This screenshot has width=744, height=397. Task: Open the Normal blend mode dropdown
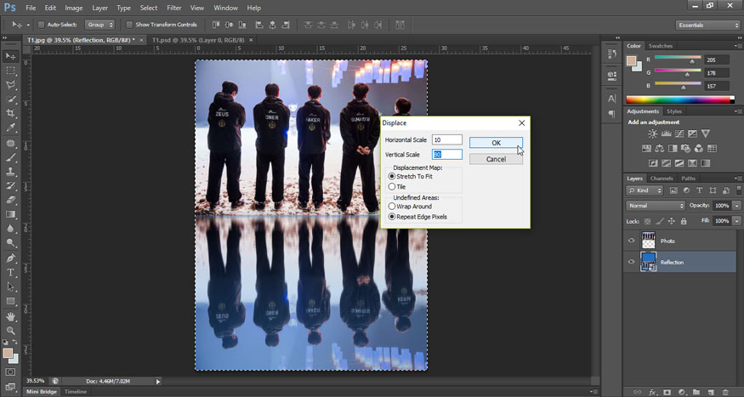point(655,206)
